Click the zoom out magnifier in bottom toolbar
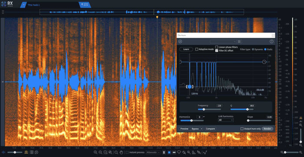The height and width of the screenshot is (157, 304). pyautogui.click(x=100, y=152)
